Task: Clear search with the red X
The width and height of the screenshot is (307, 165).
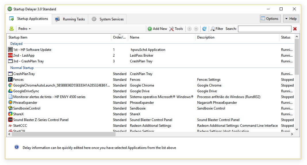Action: 295,29
